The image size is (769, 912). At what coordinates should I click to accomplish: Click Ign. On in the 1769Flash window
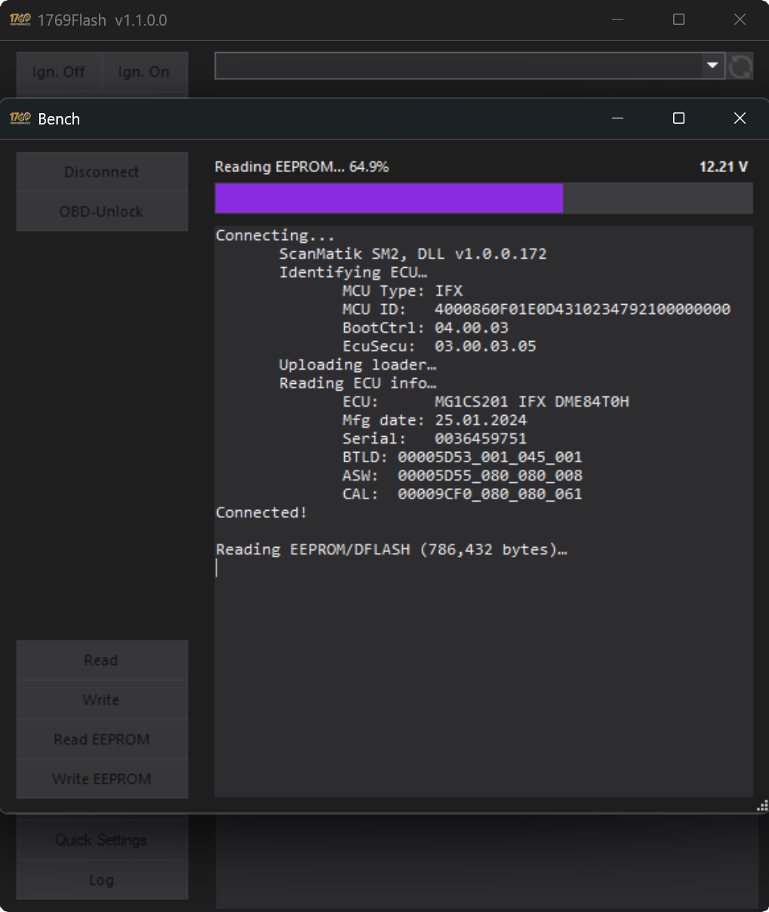click(x=145, y=72)
